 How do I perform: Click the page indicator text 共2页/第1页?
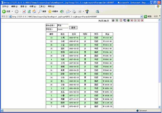[104, 21]
